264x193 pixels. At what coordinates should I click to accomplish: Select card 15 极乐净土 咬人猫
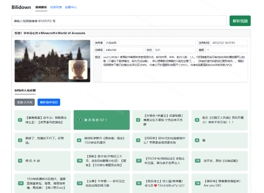[x=161, y=183]
